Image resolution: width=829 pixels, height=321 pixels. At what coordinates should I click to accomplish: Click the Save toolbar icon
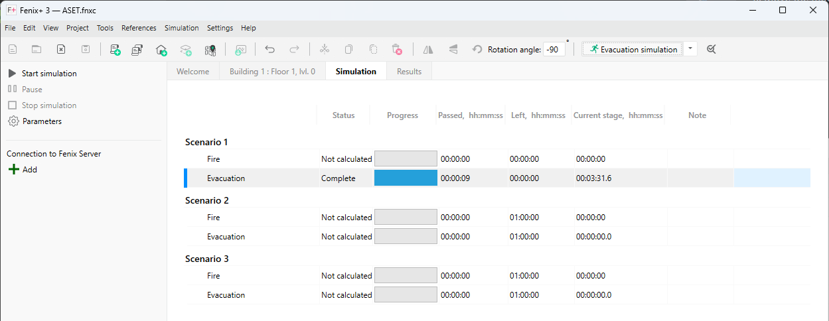coord(86,49)
